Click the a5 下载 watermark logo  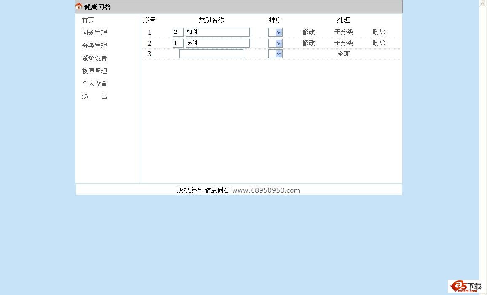465,286
